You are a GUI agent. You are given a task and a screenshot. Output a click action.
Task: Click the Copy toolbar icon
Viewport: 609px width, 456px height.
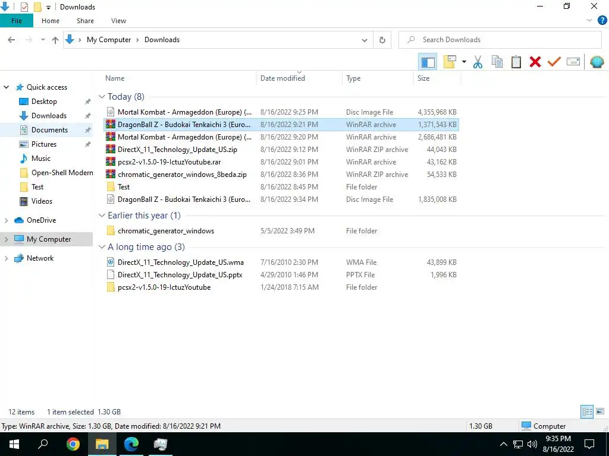click(x=497, y=62)
